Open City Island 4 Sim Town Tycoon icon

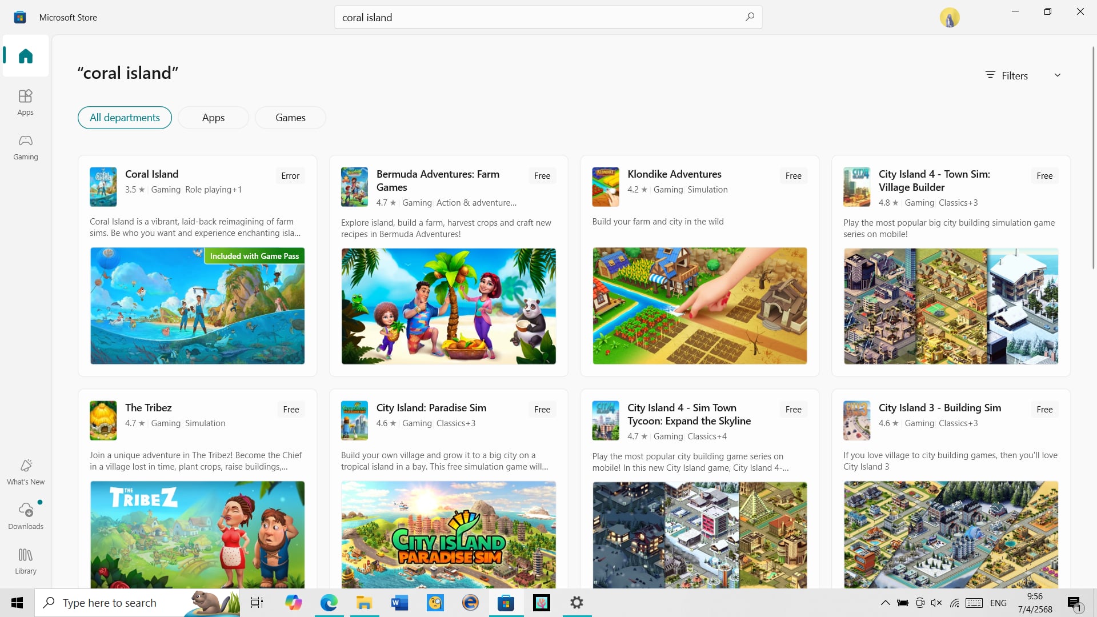click(x=606, y=420)
